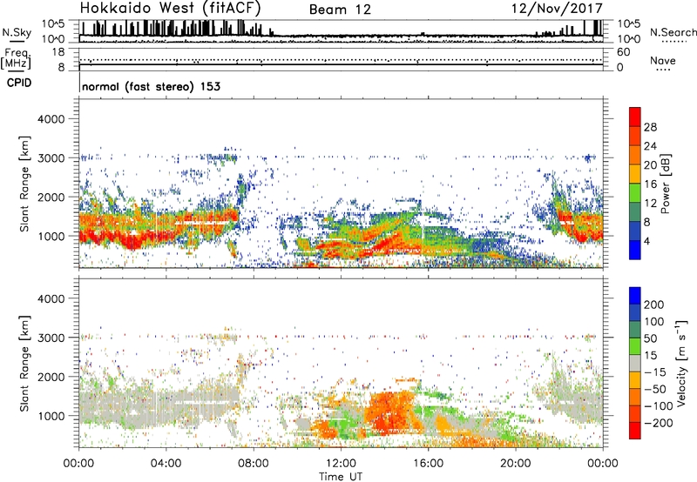Click strong orange velocity patch near 14:00
Viewport: 697px width, 482px height.
tap(390, 411)
